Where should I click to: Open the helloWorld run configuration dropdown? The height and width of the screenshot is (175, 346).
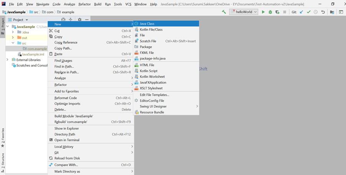tap(244, 12)
